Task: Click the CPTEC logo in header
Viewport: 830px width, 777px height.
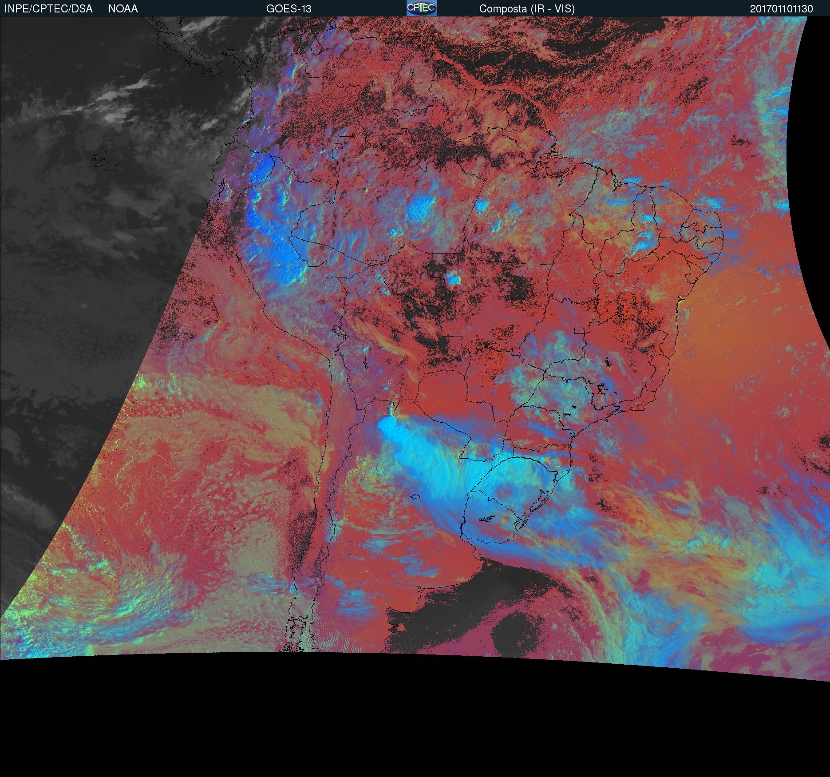Action: [x=422, y=8]
